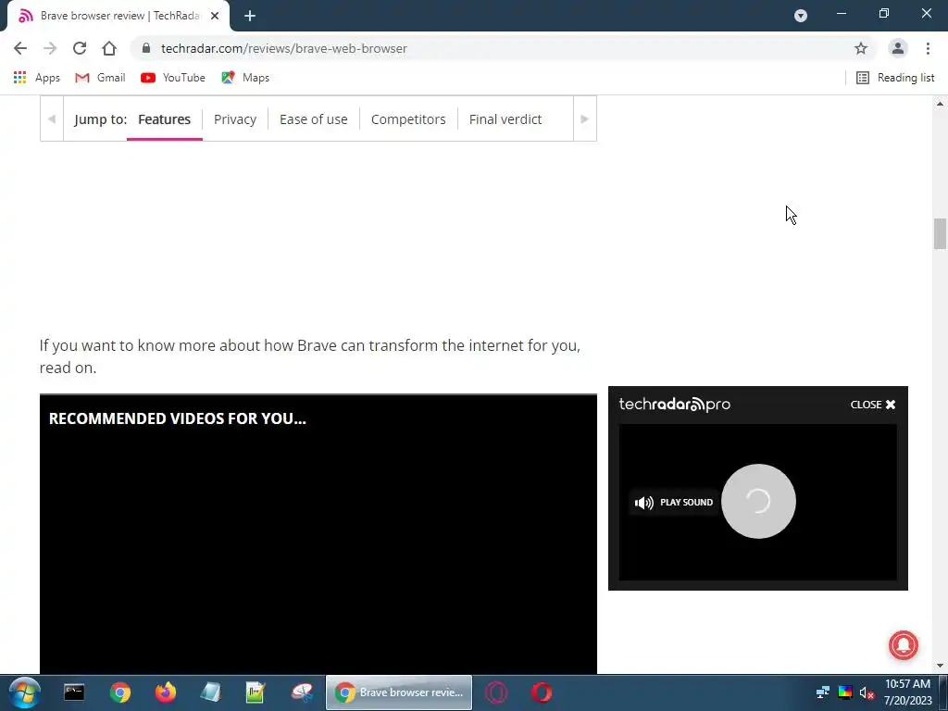The height and width of the screenshot is (711, 948).
Task: Click the taskbar clock and date
Action: pyautogui.click(x=907, y=692)
